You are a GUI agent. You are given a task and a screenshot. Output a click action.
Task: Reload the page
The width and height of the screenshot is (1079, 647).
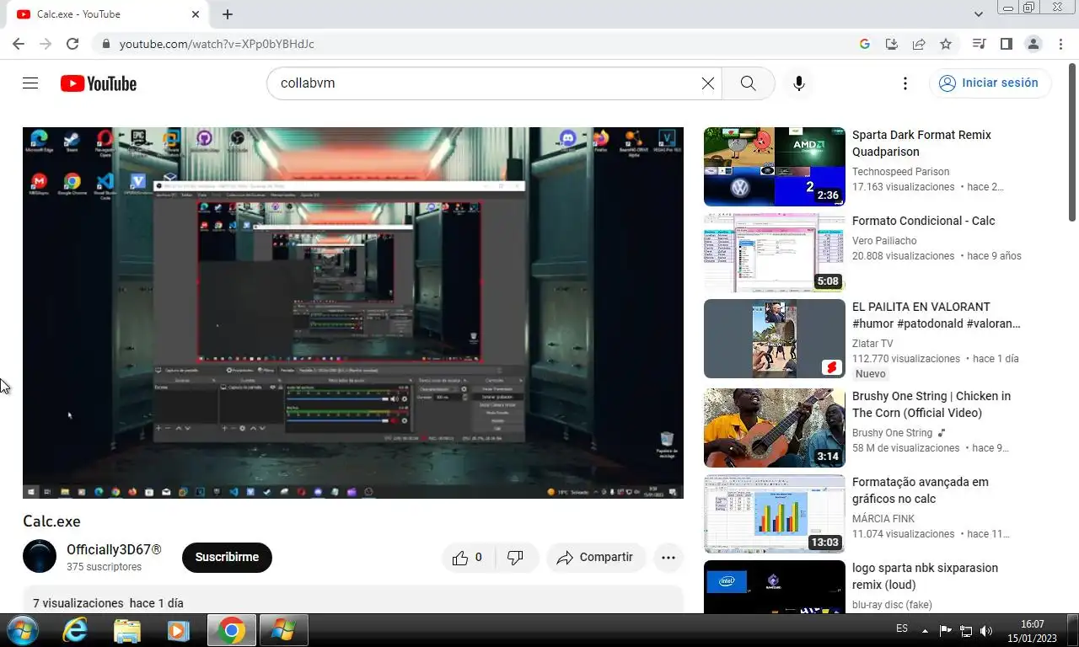72,44
